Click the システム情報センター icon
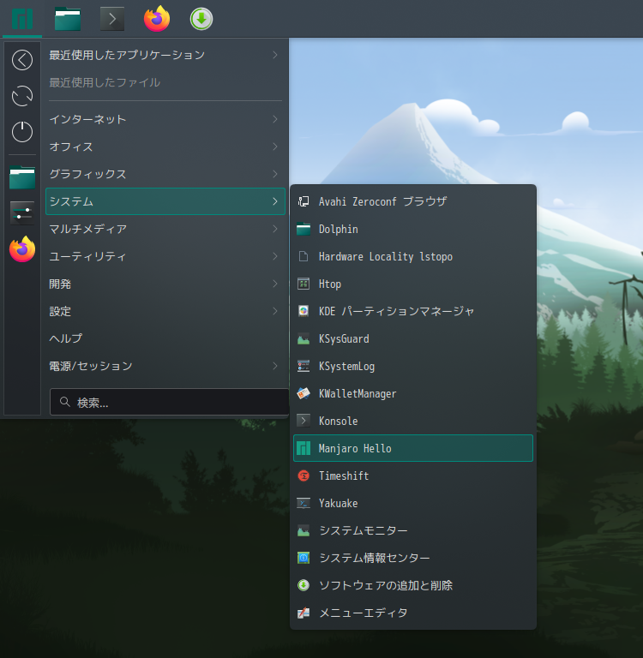Image resolution: width=643 pixels, height=658 pixels. coord(303,558)
